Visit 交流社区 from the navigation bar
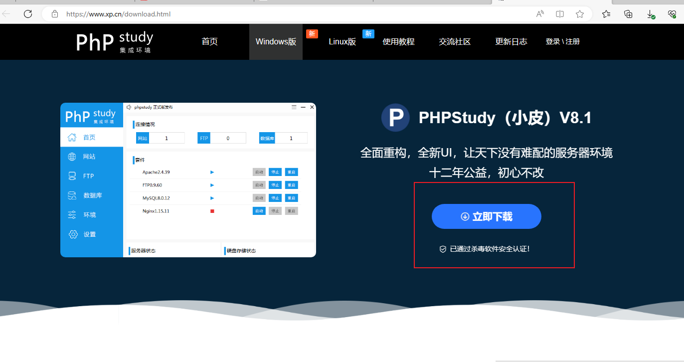The width and height of the screenshot is (684, 362). pos(455,42)
